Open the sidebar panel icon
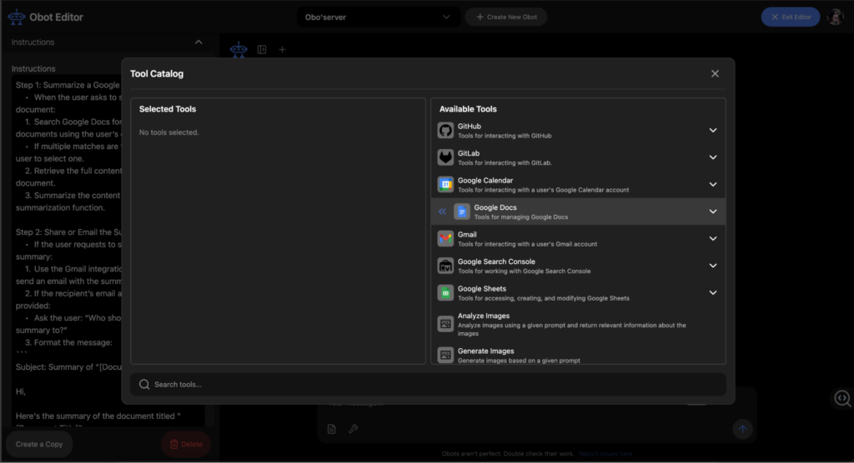The image size is (854, 463). (x=261, y=49)
